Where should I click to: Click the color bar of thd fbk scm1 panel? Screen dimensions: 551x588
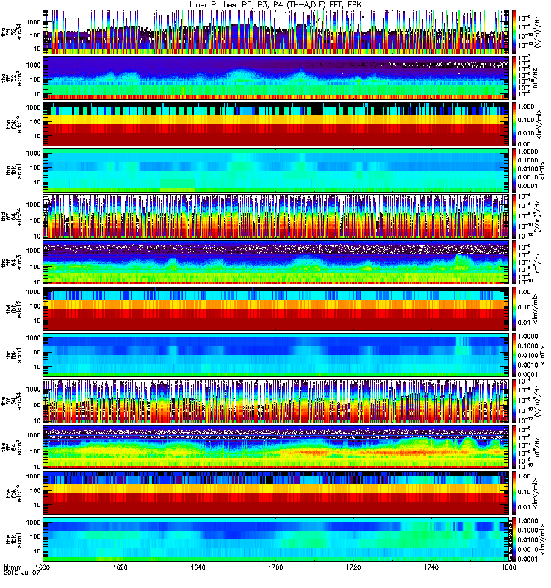514,355
